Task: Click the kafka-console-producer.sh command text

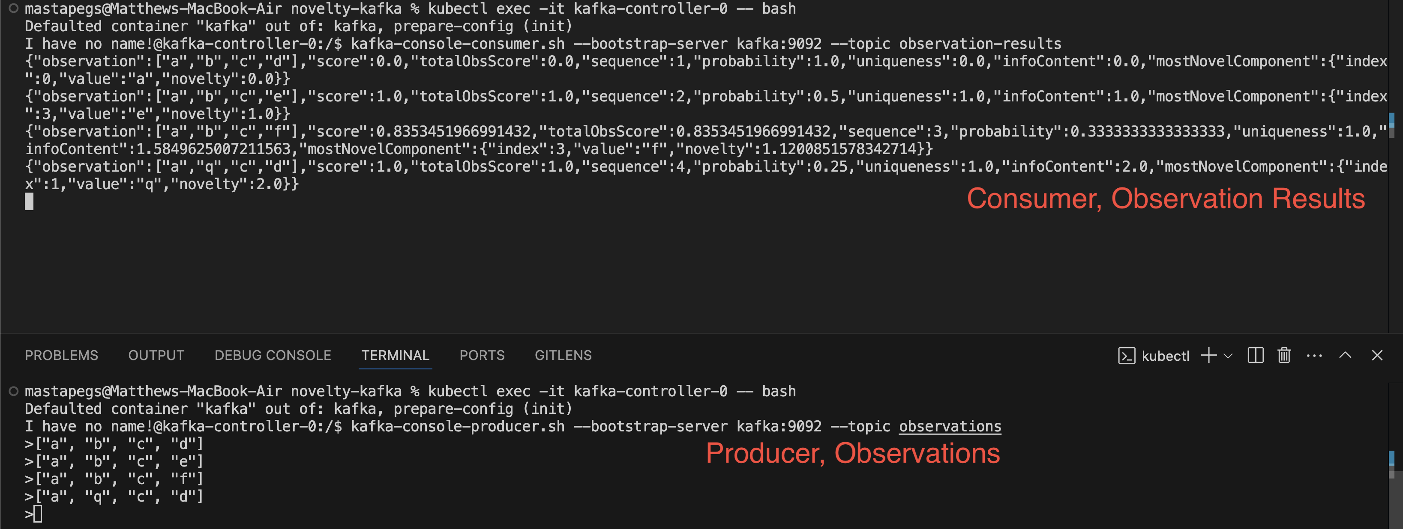Action: [458, 426]
